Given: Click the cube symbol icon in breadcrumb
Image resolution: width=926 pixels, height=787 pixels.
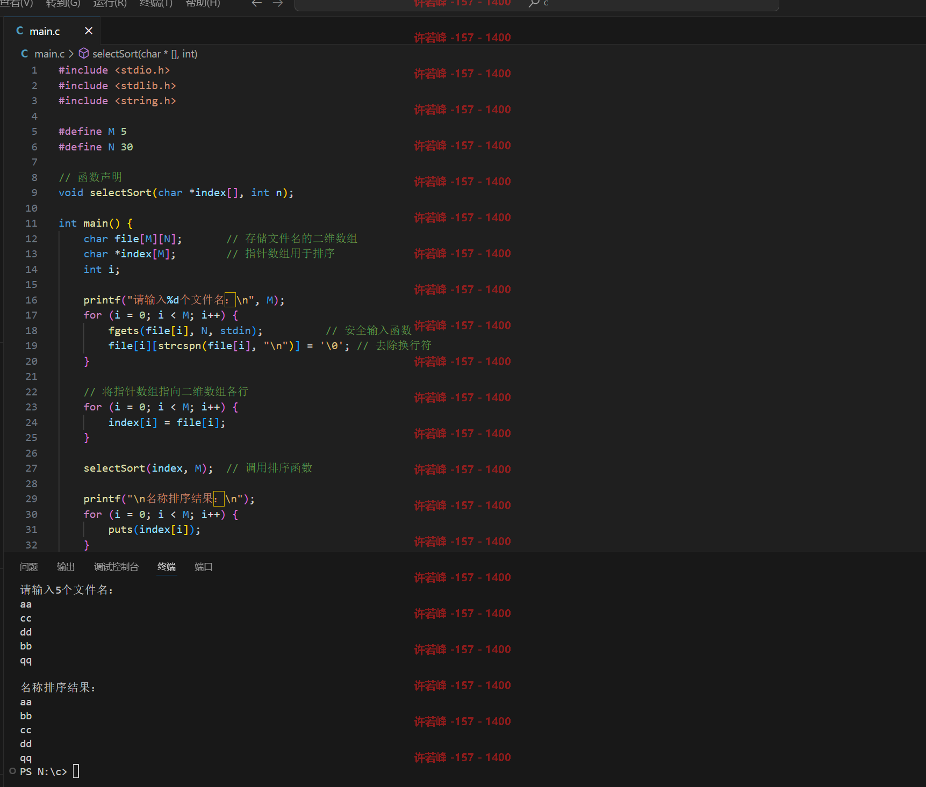Looking at the screenshot, I should pos(84,53).
